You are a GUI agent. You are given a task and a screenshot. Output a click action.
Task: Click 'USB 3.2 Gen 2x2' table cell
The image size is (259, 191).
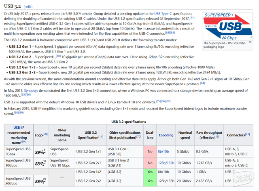(91, 181)
